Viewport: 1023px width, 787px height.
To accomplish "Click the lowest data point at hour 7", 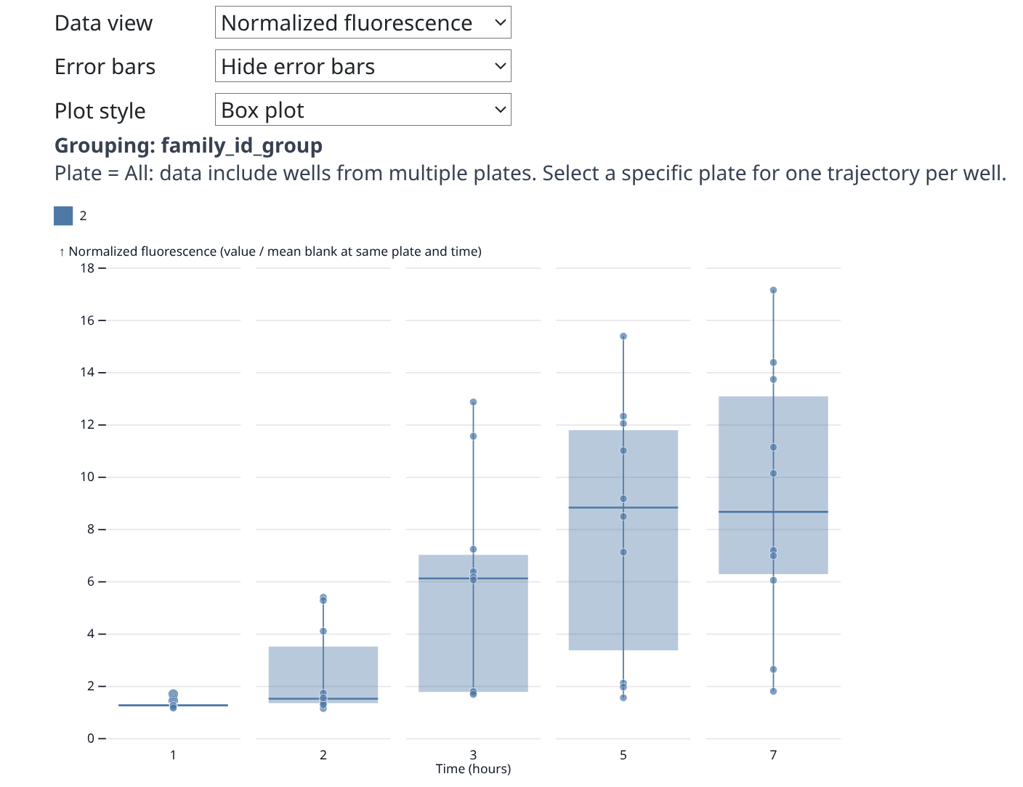I will 773,691.
